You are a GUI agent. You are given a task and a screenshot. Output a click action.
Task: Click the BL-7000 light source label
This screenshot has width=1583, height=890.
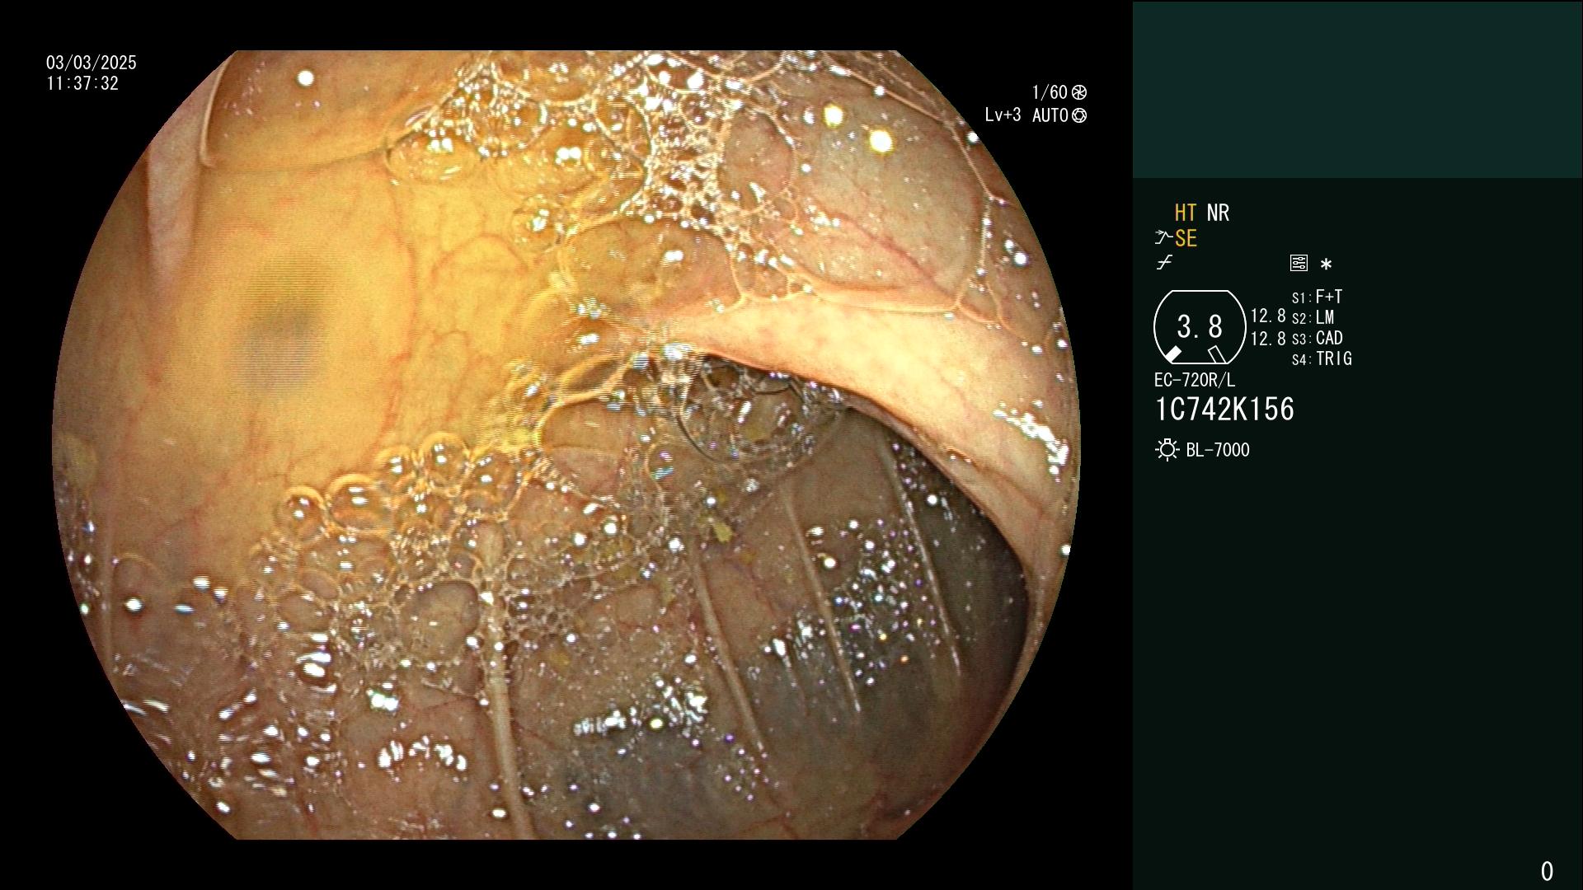click(1218, 450)
